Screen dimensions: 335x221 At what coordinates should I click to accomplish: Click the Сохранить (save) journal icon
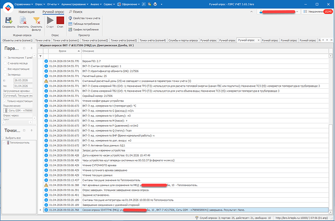9,22
